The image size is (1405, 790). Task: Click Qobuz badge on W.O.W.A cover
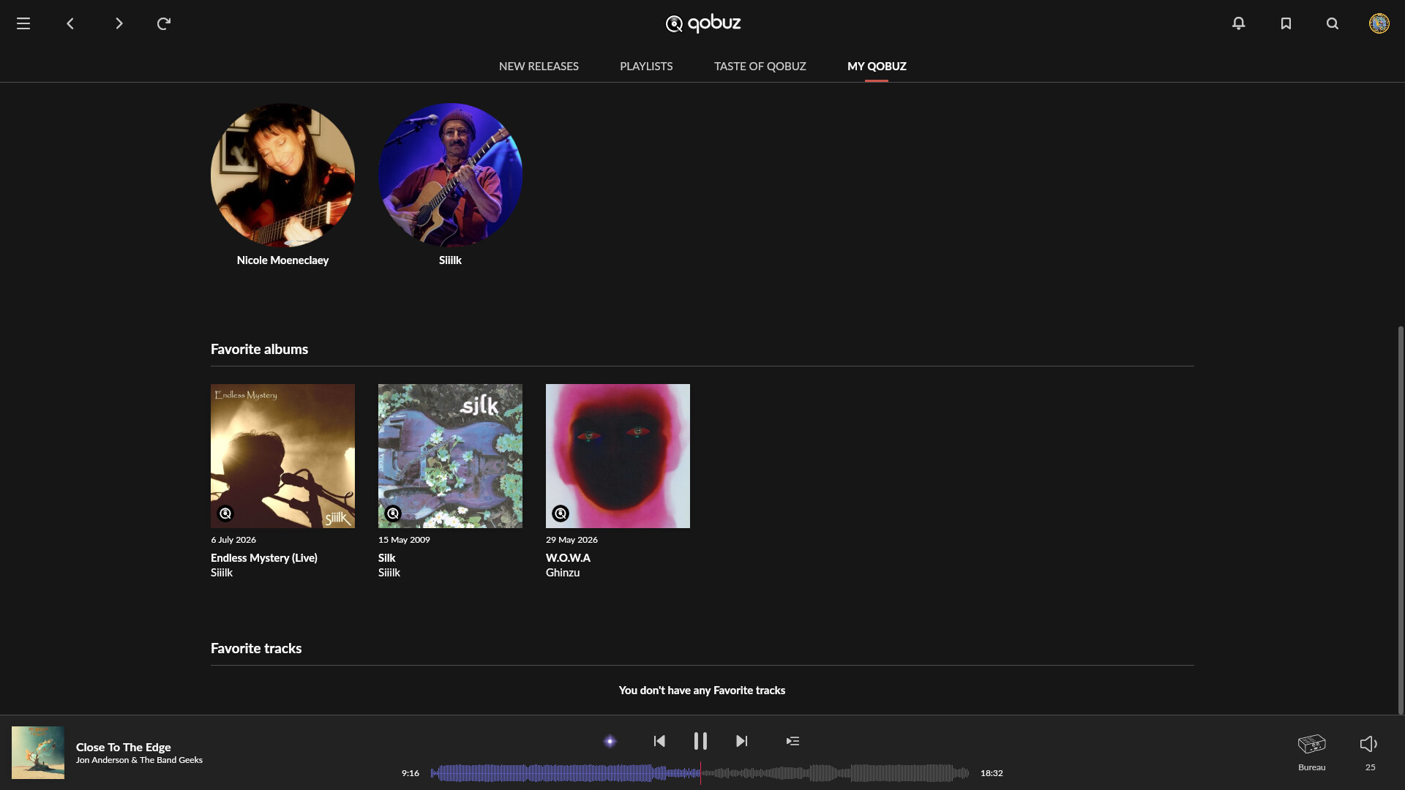point(561,513)
